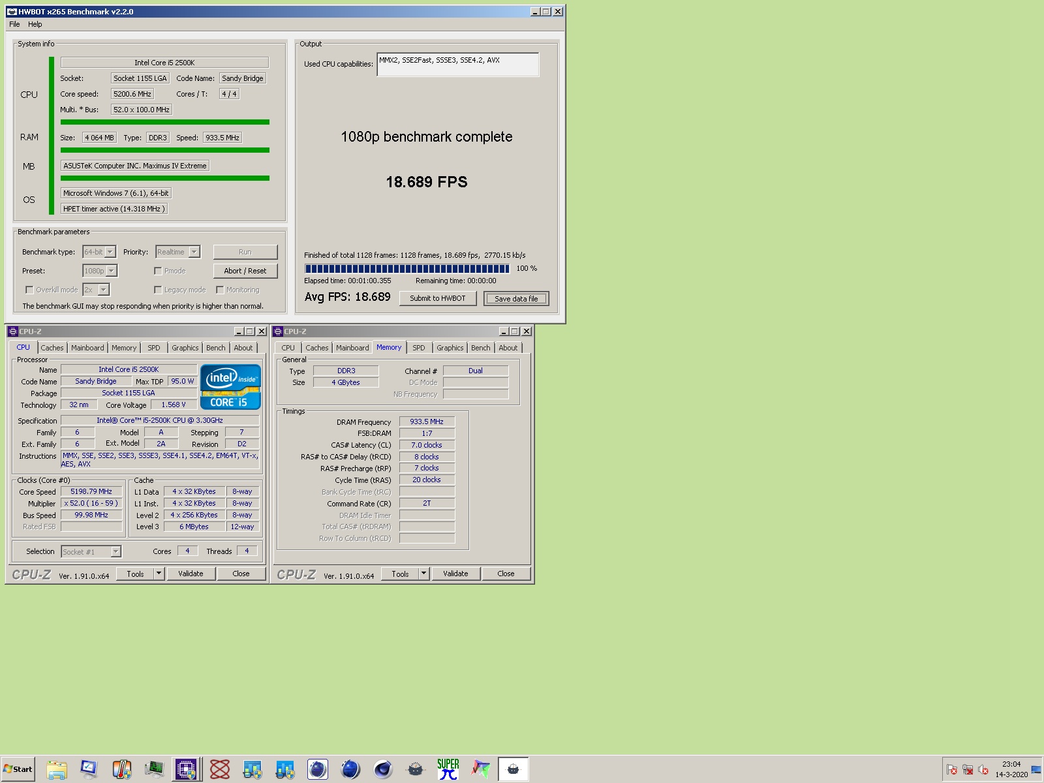This screenshot has width=1044, height=783.
Task: Click the Show Desktop icon beside clock
Action: tap(1036, 769)
